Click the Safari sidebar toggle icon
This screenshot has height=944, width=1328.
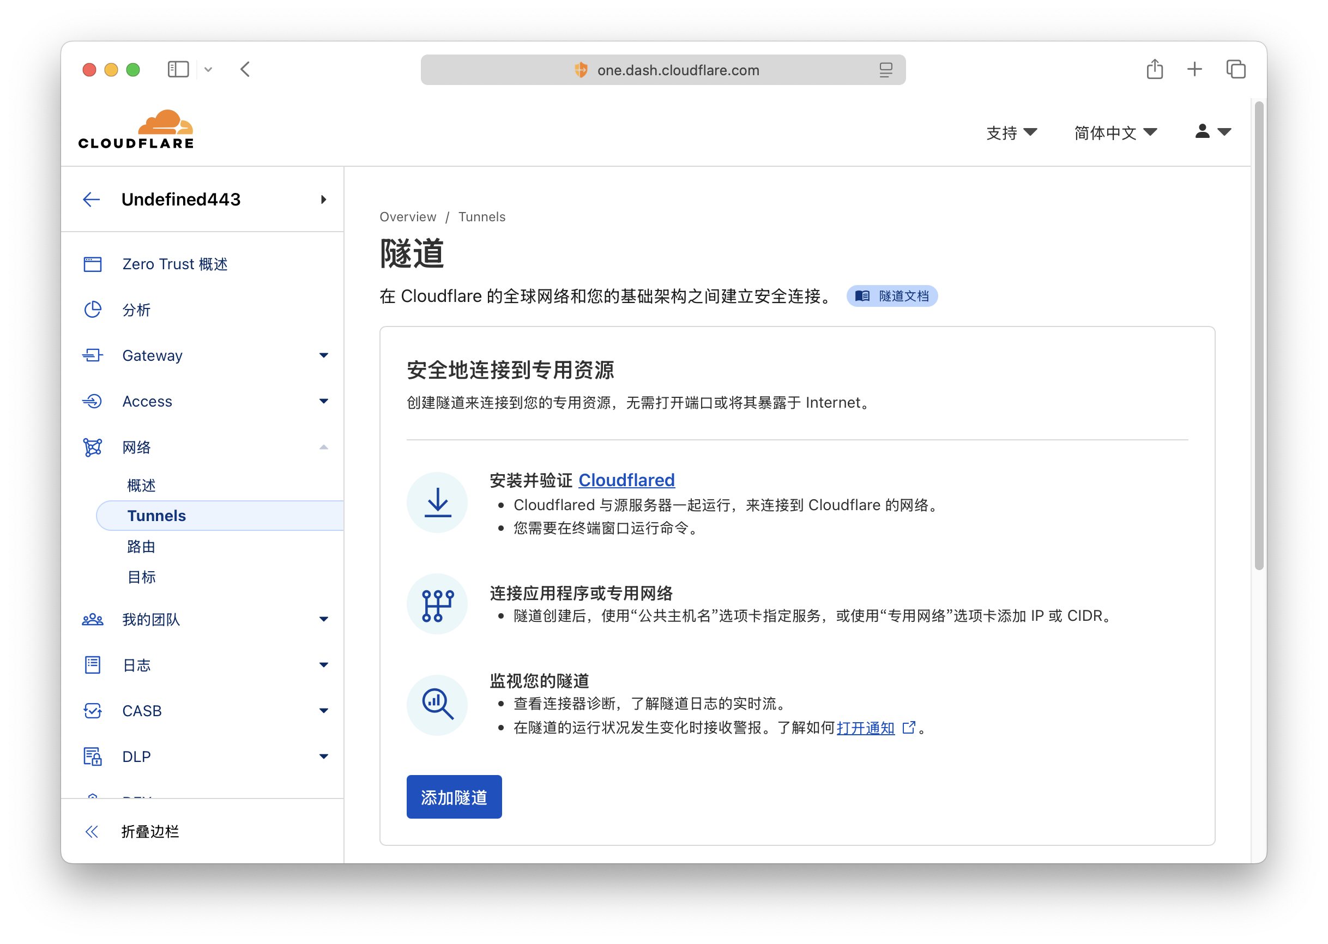point(178,69)
